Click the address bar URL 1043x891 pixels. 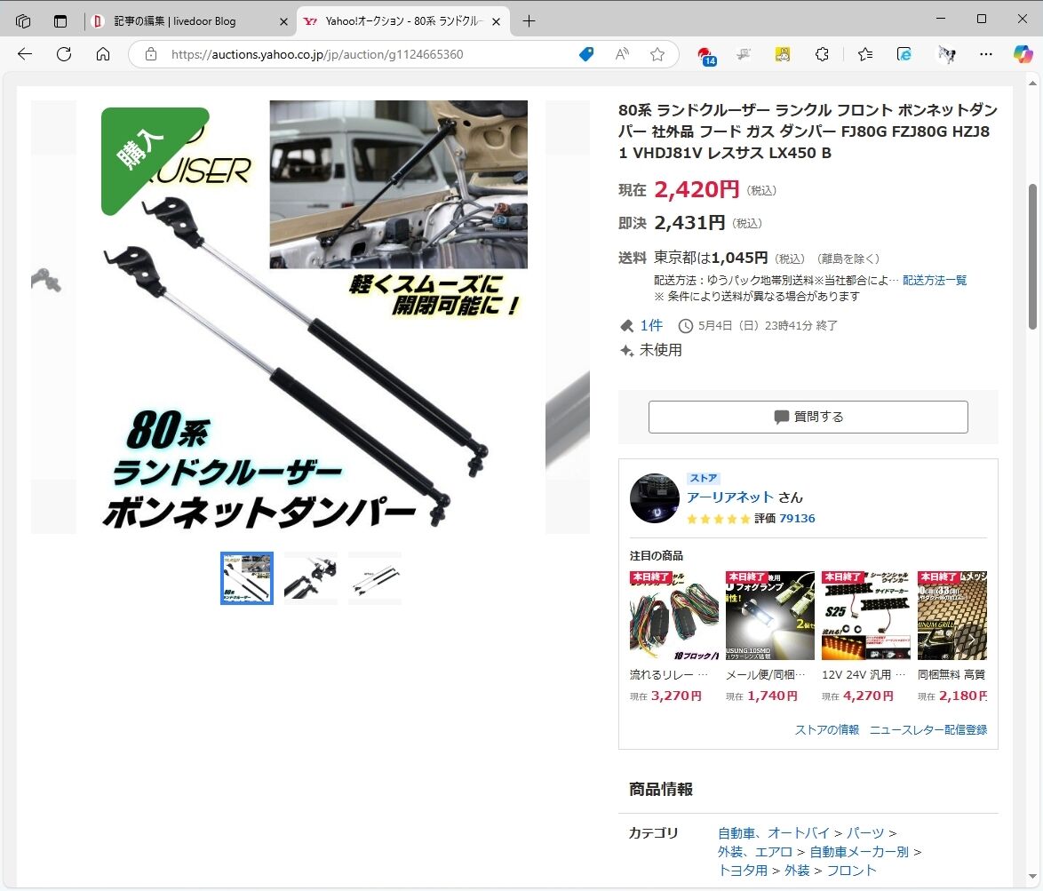point(317,54)
